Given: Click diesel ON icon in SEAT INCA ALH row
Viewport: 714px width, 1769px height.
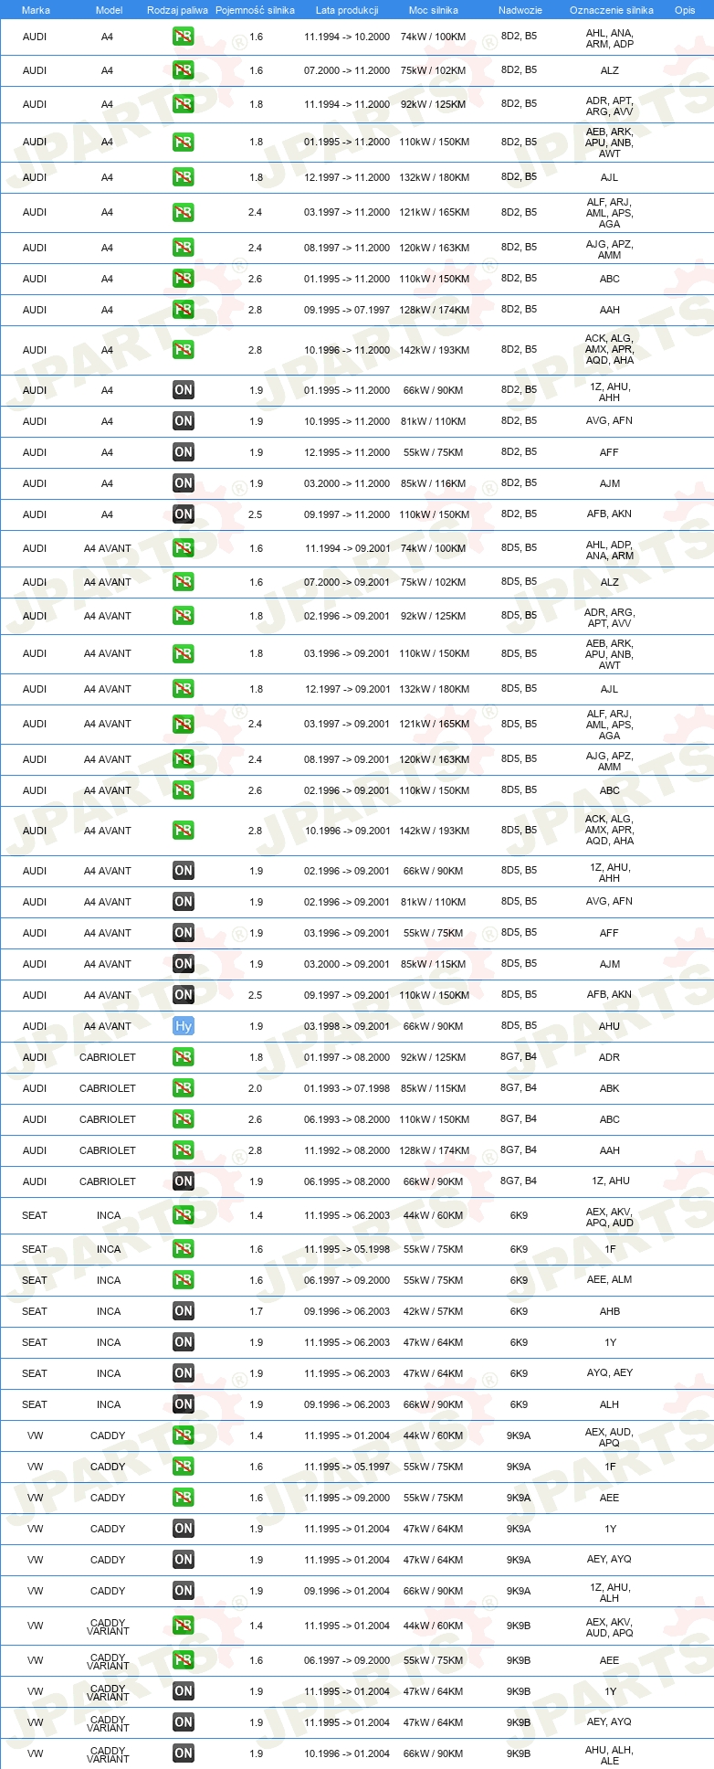Looking at the screenshot, I should (184, 1404).
